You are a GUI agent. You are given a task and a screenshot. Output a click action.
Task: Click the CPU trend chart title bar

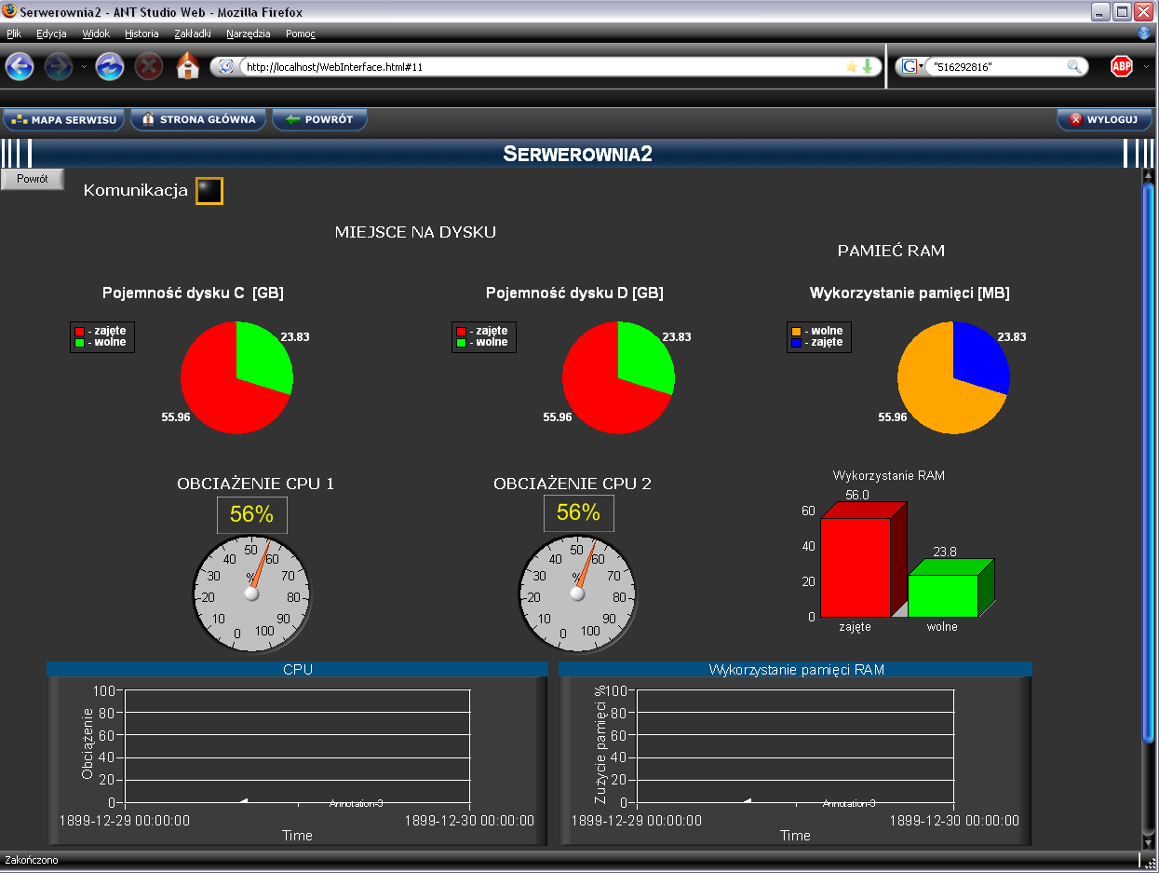(x=297, y=669)
